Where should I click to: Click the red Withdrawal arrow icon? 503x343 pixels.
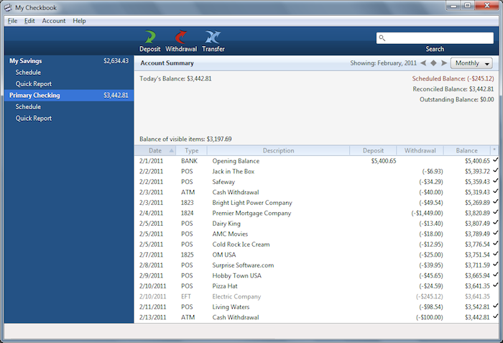(180, 37)
